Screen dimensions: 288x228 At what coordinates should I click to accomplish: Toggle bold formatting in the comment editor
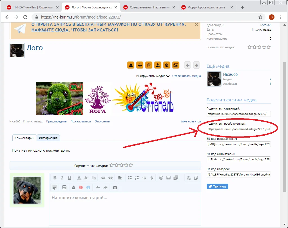55,177
